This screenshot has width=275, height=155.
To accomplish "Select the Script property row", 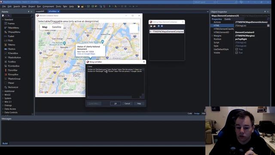I will click(240, 43).
